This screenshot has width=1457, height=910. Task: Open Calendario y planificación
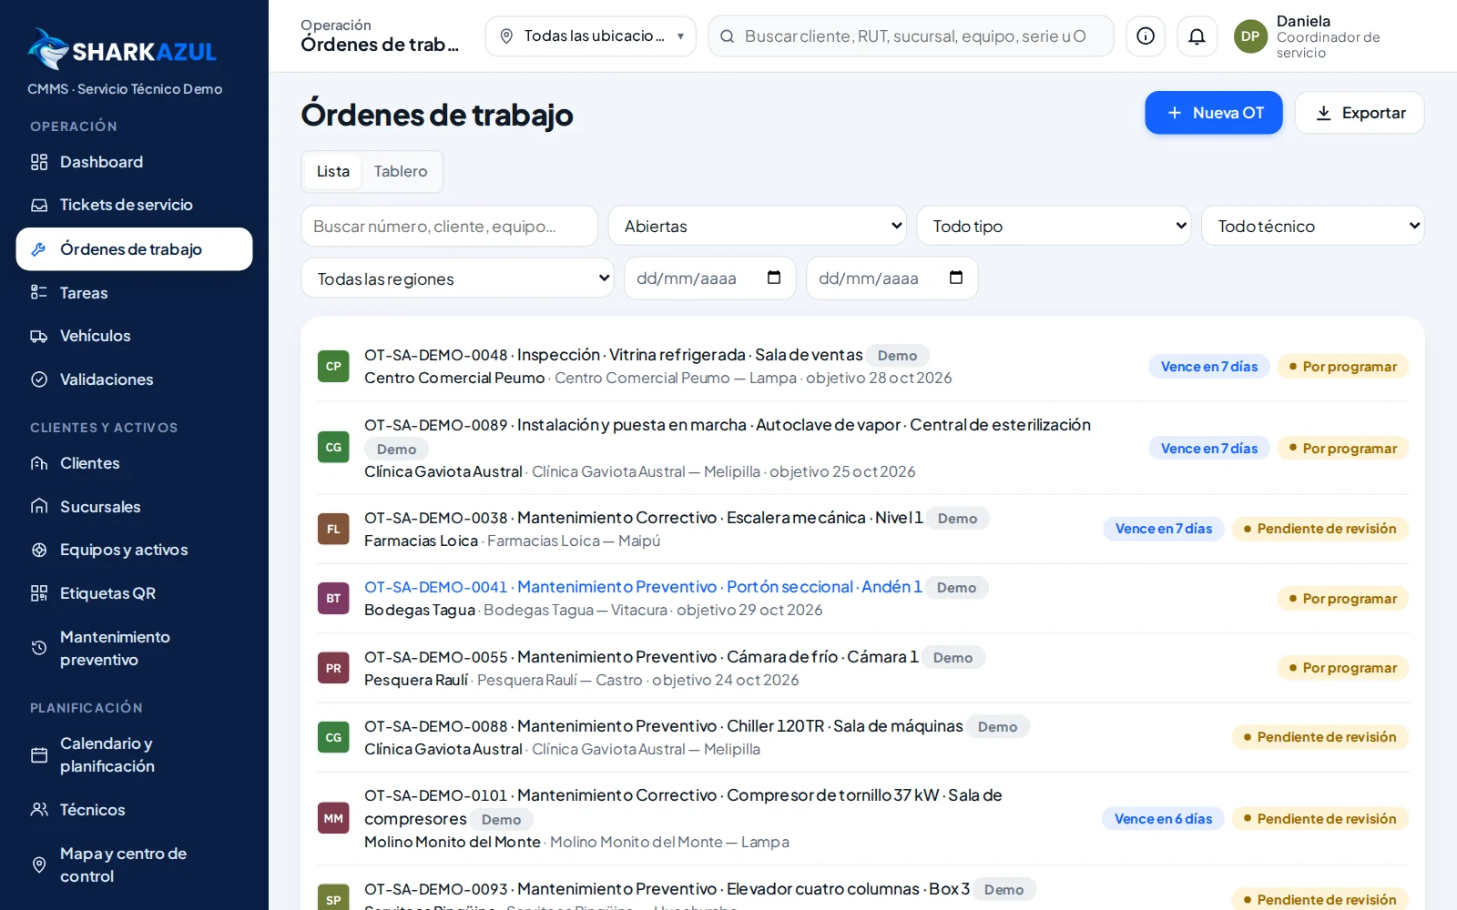coord(134,754)
